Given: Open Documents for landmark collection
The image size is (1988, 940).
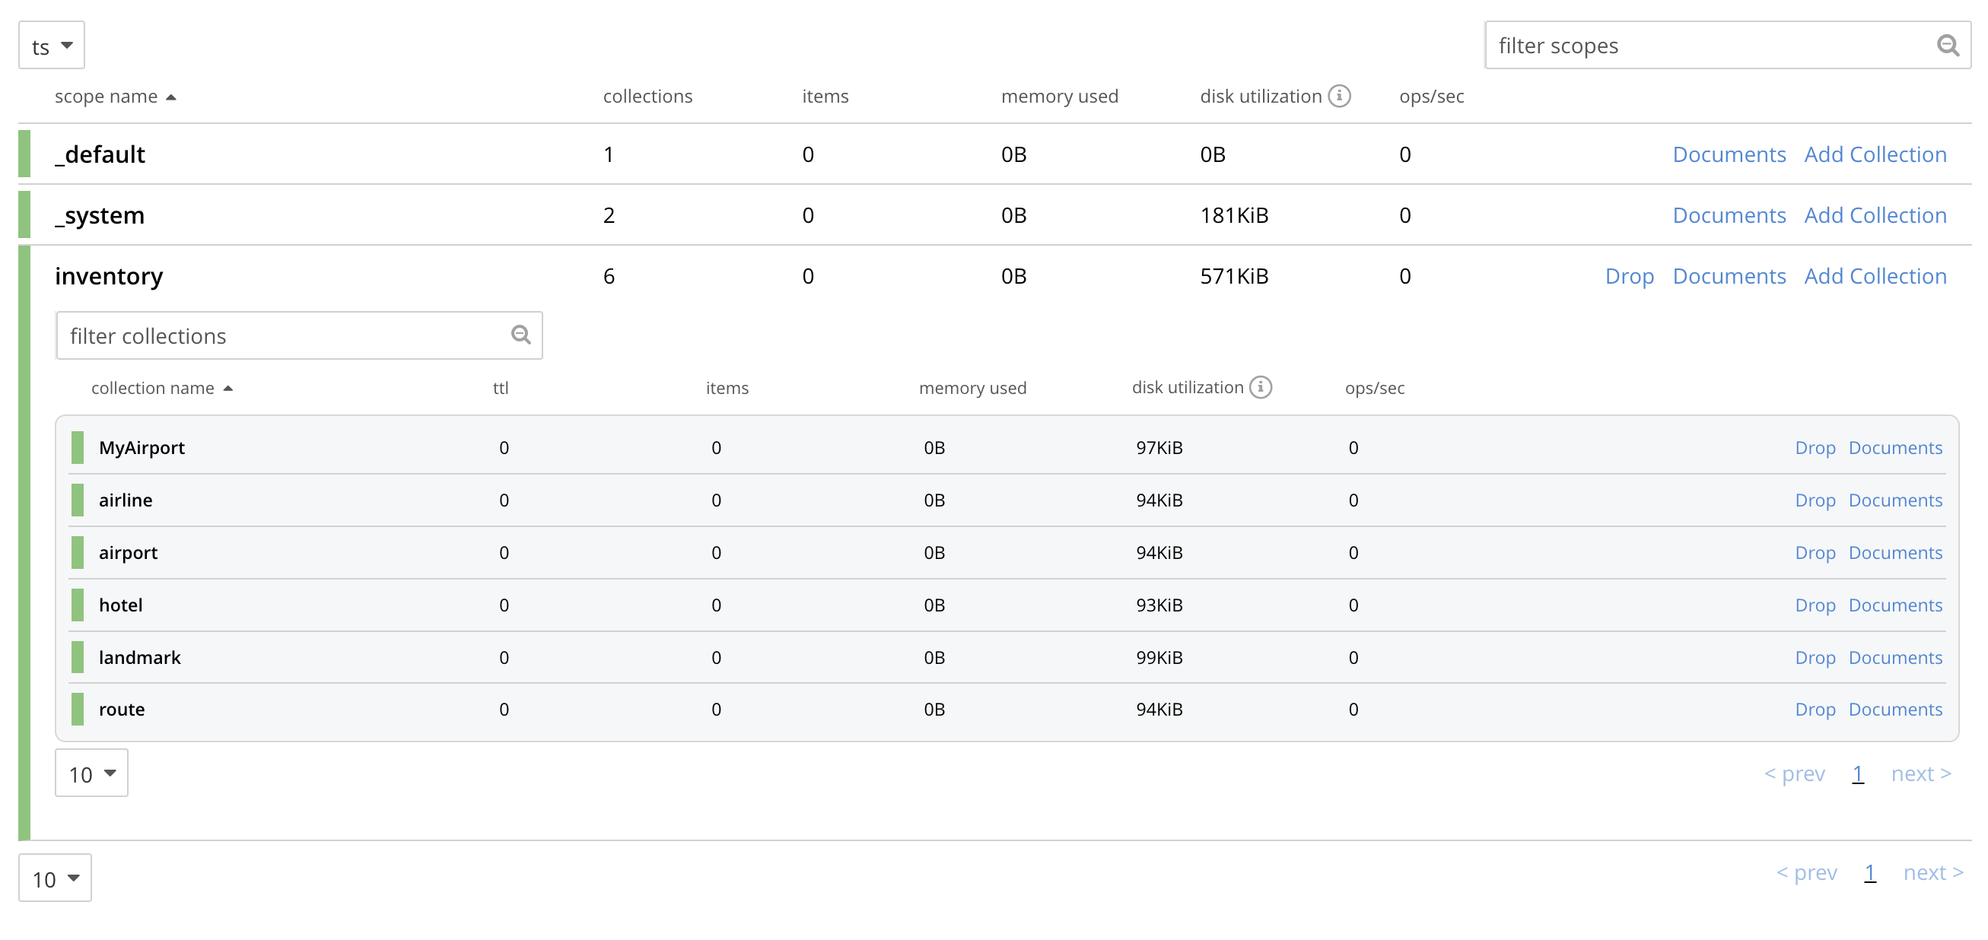Looking at the screenshot, I should pos(1894,658).
